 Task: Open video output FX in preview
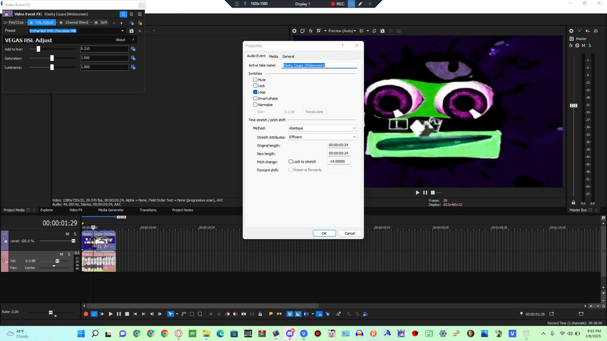coord(311,31)
